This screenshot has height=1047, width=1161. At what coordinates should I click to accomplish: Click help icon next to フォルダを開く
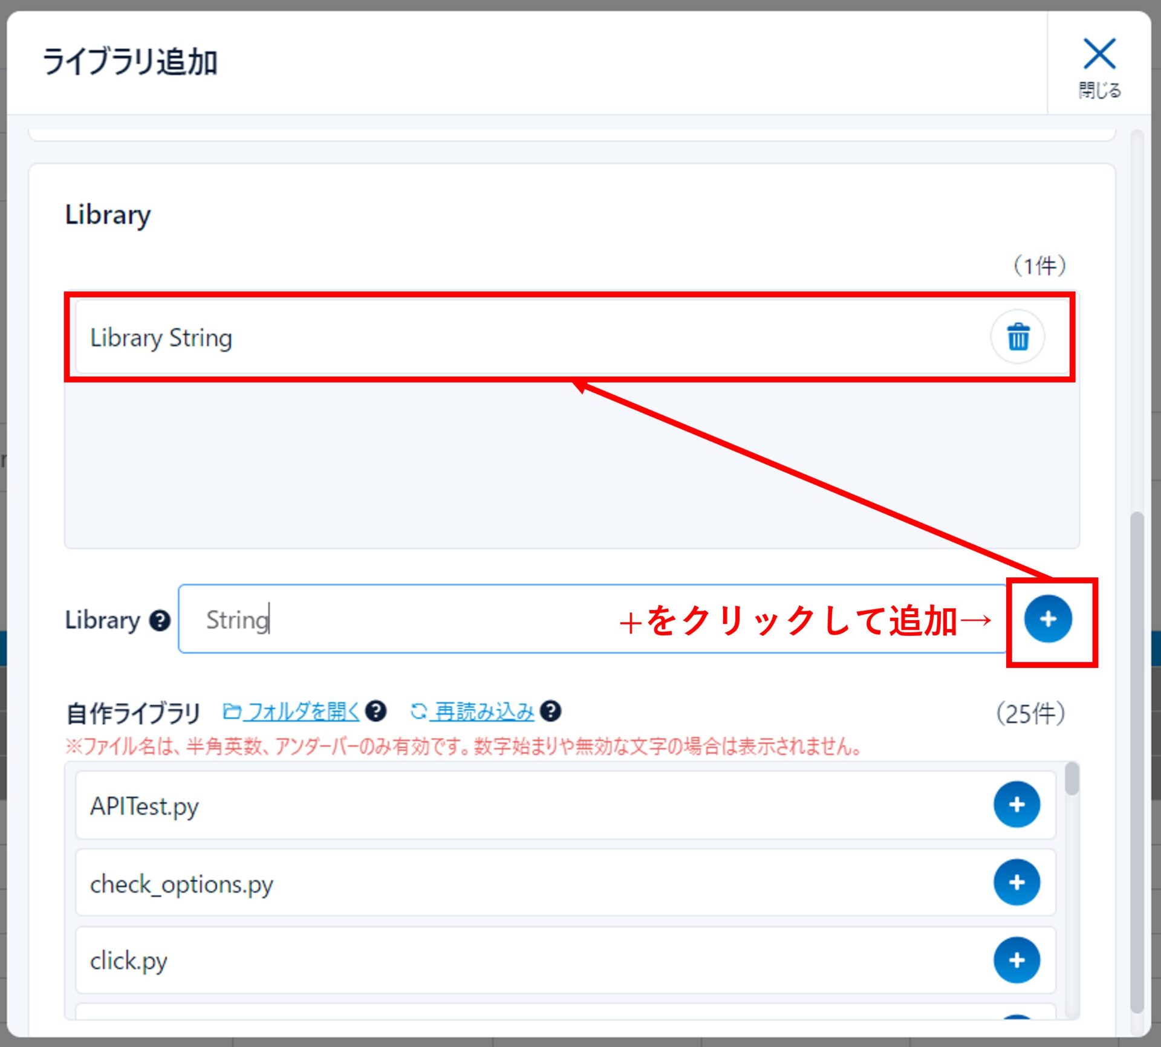pos(376,711)
